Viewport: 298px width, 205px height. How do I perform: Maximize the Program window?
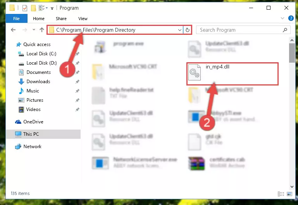coord(268,8)
